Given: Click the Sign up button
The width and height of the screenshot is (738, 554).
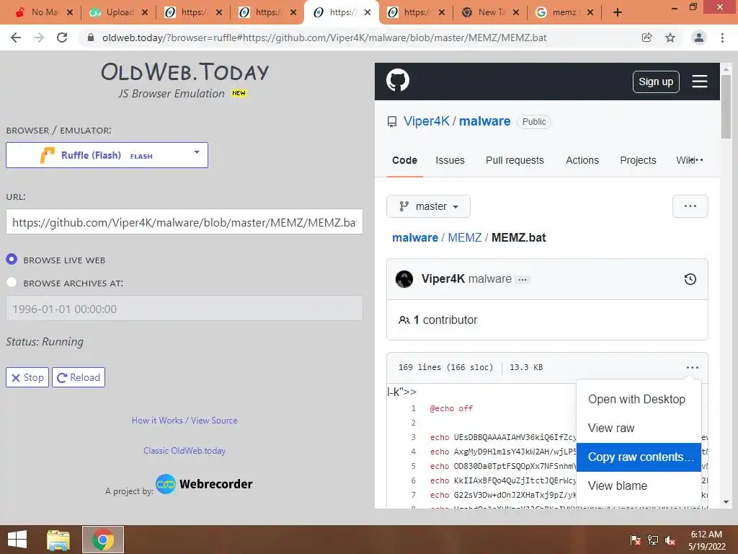Looking at the screenshot, I should [x=656, y=82].
